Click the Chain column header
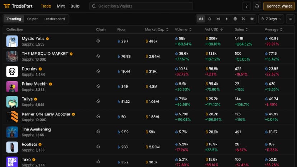Viewport: 297px width, 167px height. [101, 29]
